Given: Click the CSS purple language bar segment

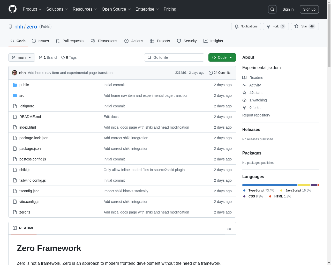Looking at the screenshot, I should pyautogui.click(x=314, y=185).
